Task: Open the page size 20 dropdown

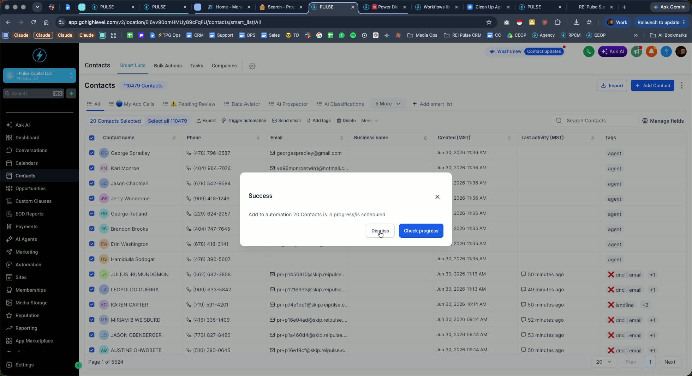Action: coord(603,362)
